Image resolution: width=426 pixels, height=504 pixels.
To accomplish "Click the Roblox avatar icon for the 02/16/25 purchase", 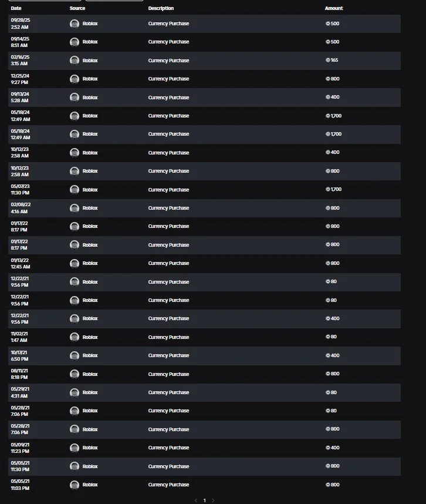I will coord(75,61).
